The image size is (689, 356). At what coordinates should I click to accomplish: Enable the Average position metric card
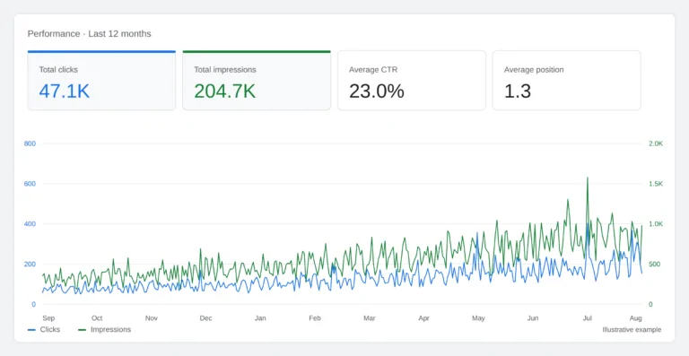pos(566,81)
